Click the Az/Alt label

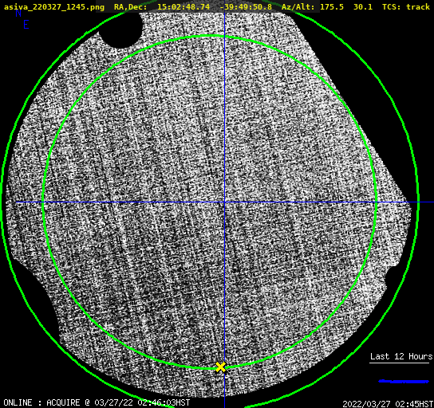point(298,6)
